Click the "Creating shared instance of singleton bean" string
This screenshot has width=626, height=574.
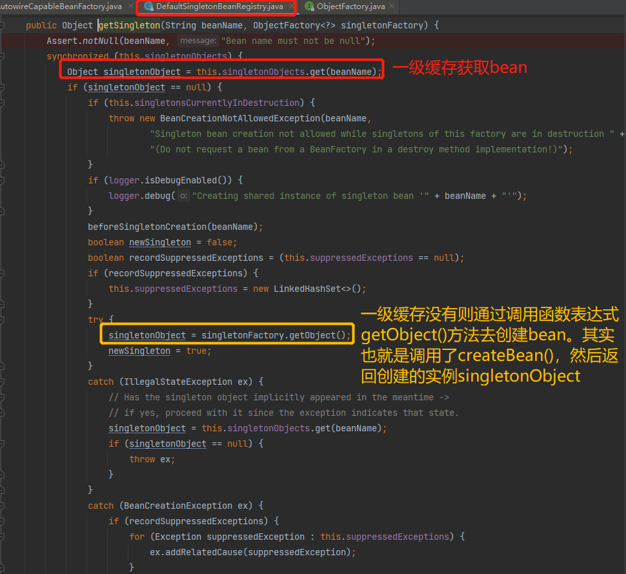pyautogui.click(x=310, y=196)
